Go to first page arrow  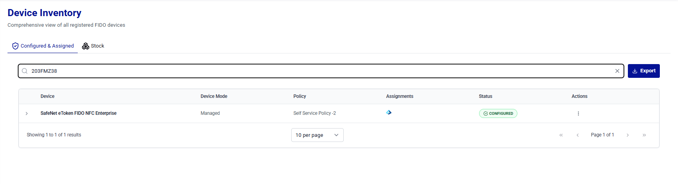pos(561,135)
